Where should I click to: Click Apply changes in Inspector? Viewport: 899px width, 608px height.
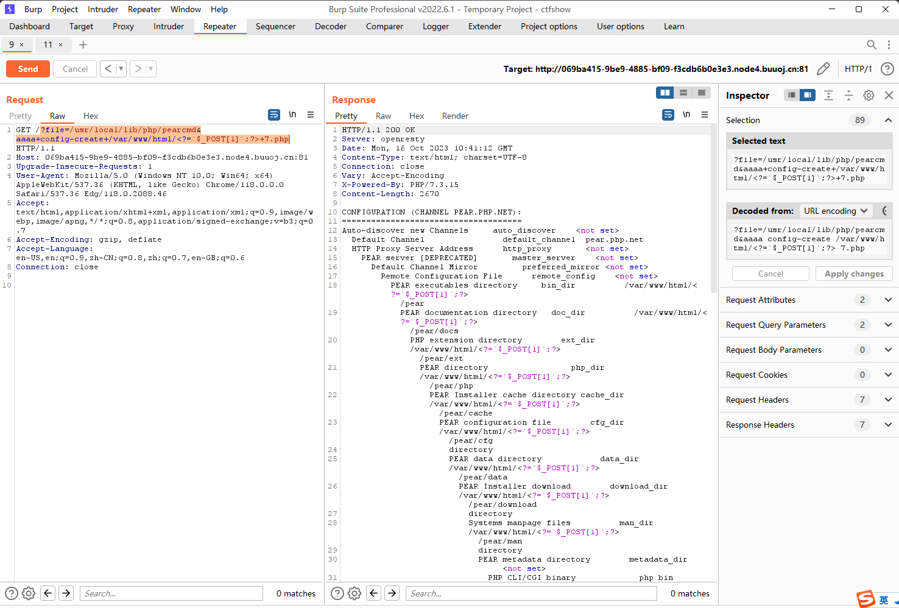pyautogui.click(x=854, y=274)
